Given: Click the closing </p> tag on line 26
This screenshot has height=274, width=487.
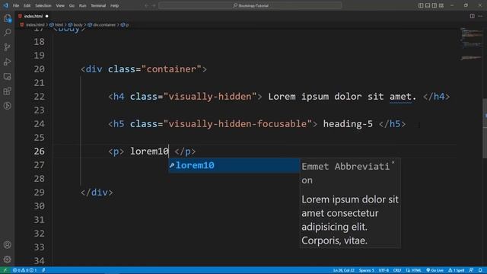Looking at the screenshot, I should pyautogui.click(x=185, y=151).
